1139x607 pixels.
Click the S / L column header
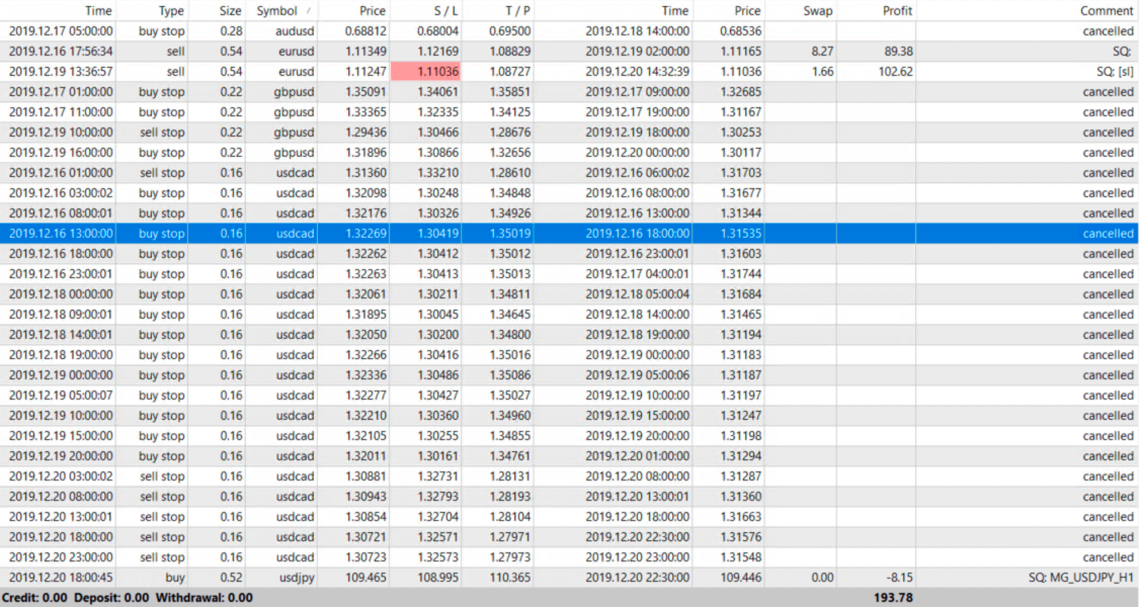[445, 11]
